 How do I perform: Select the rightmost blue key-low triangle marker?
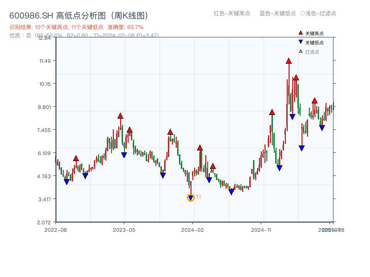click(322, 127)
